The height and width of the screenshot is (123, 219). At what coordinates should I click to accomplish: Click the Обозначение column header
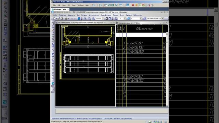click(x=144, y=29)
